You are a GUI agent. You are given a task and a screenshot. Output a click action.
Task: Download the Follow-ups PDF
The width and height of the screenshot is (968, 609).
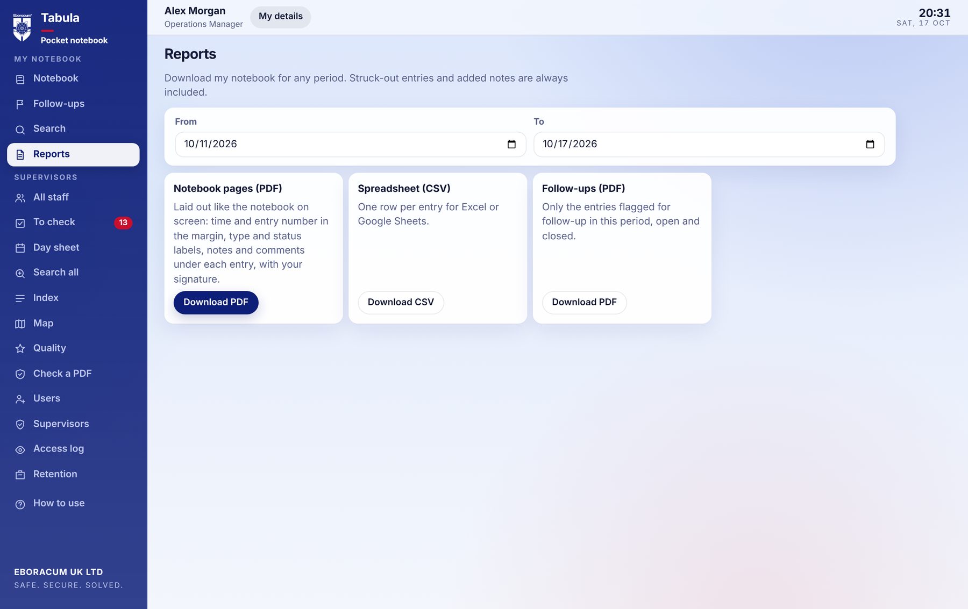(584, 303)
